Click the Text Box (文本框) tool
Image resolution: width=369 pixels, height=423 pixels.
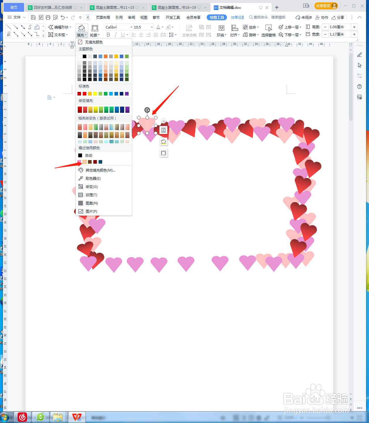click(58, 35)
